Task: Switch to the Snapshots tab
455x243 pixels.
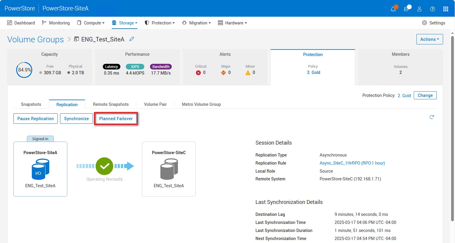Action: (31, 104)
